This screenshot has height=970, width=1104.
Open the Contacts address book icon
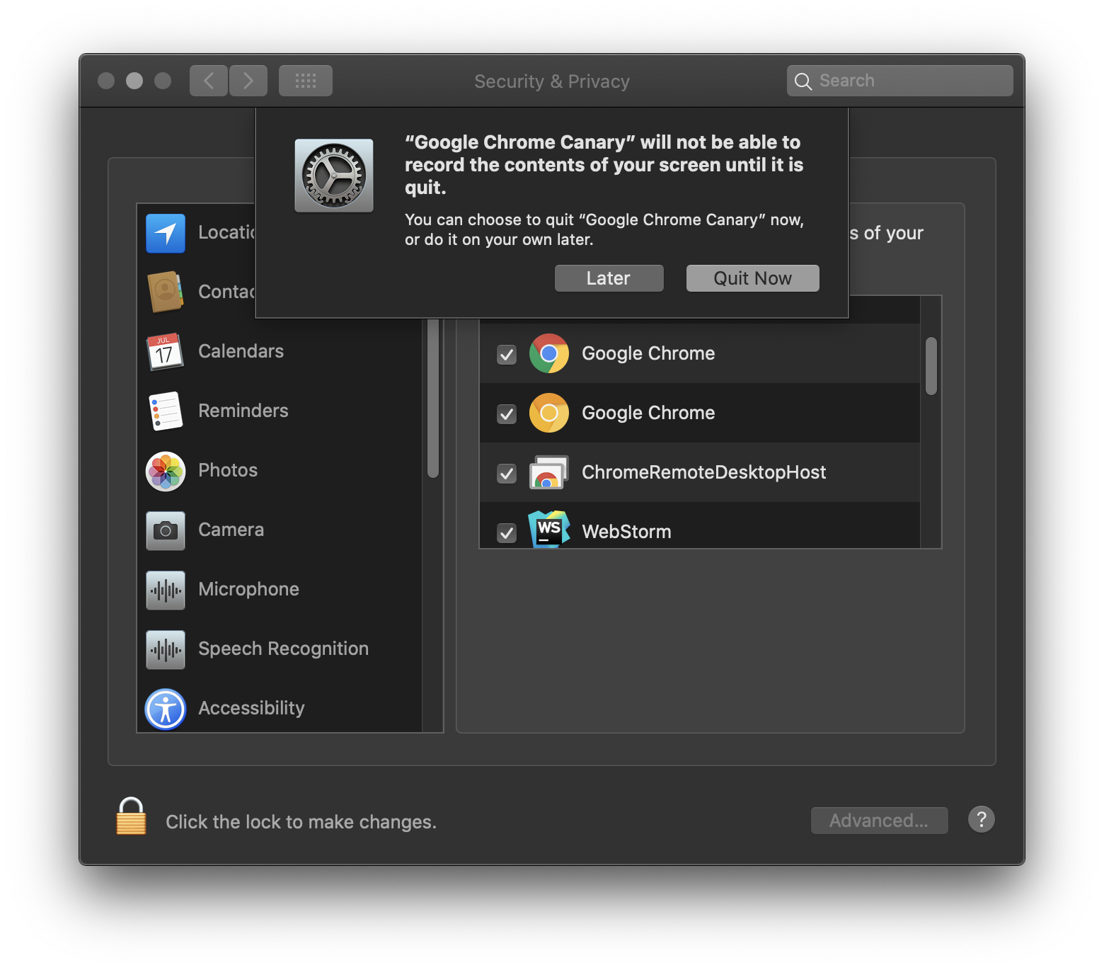(x=166, y=292)
